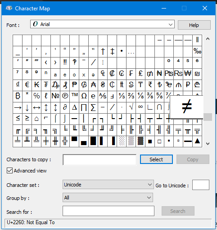The width and height of the screenshot is (217, 230).
Task: Click the trademark ™ character
Action: coord(74,97)
